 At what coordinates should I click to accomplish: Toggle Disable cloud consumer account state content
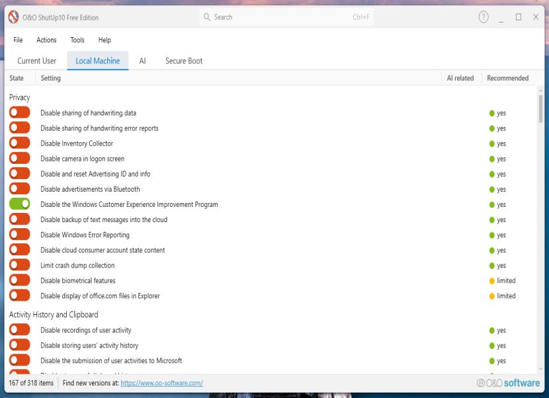point(20,250)
